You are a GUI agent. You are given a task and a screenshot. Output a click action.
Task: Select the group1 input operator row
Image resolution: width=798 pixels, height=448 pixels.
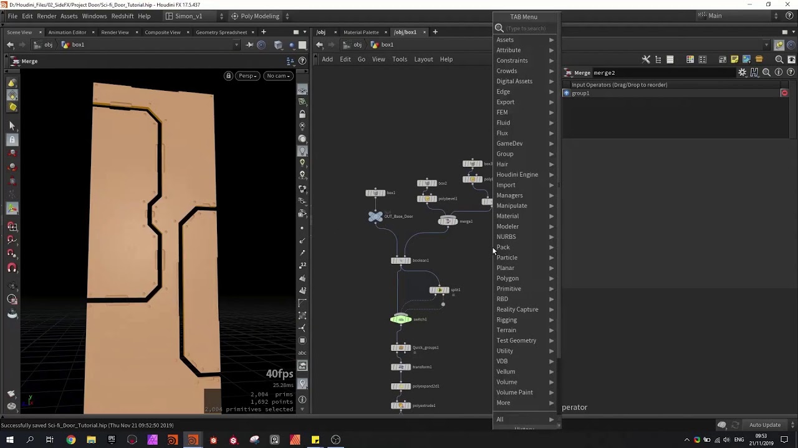[x=676, y=93]
